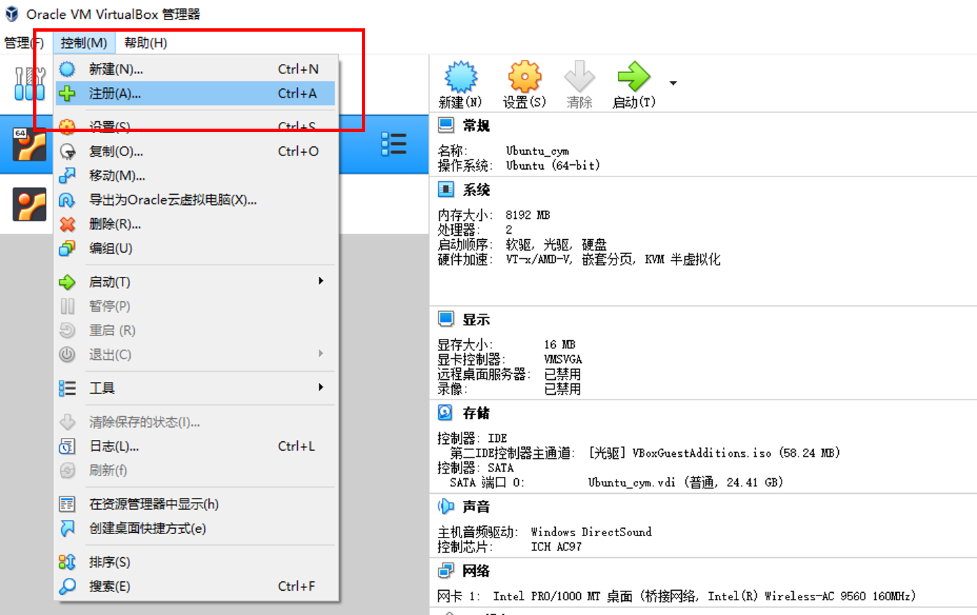Click the 系统 (System) section icon
Image resolution: width=977 pixels, height=615 pixels.
point(447,189)
